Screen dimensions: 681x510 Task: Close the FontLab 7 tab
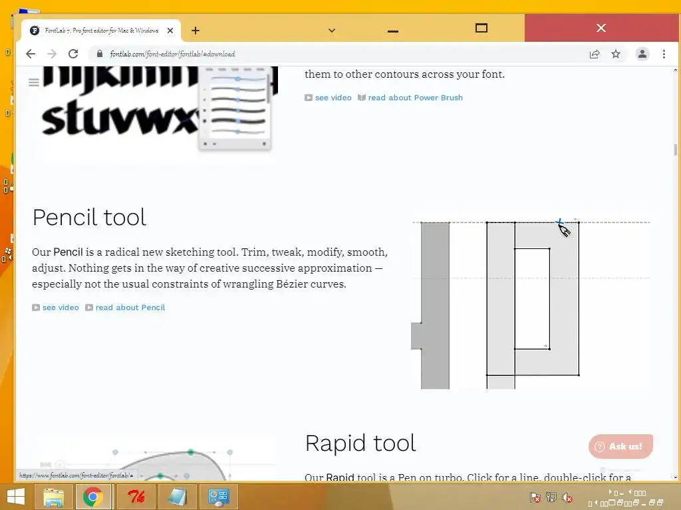point(170,31)
